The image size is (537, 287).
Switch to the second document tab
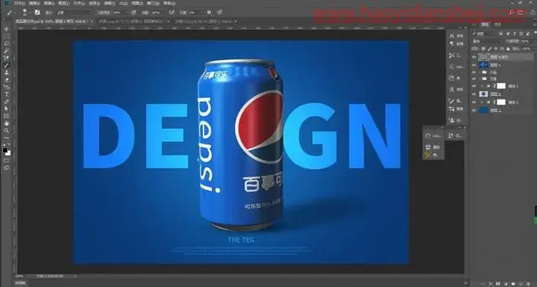tap(133, 21)
